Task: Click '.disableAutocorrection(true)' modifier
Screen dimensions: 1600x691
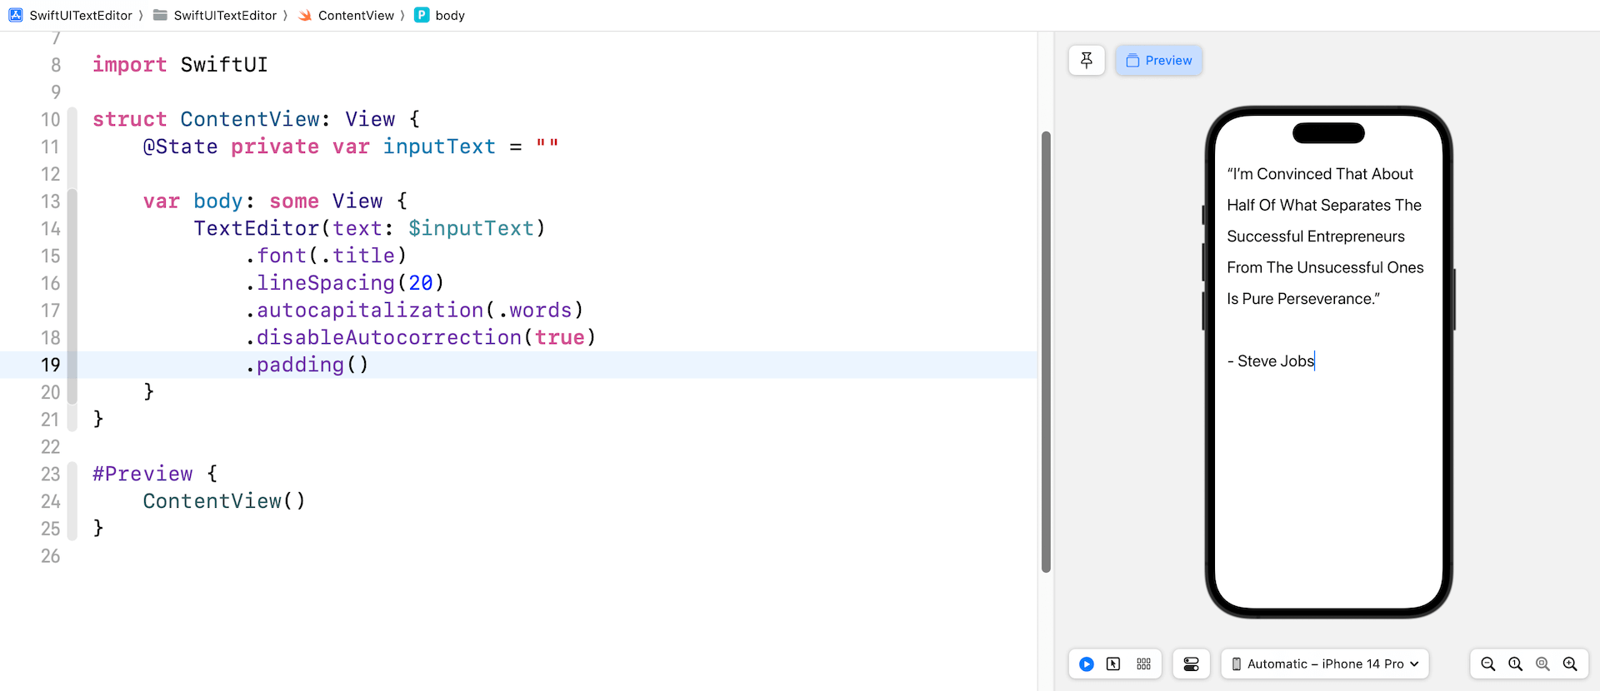Action: (421, 337)
